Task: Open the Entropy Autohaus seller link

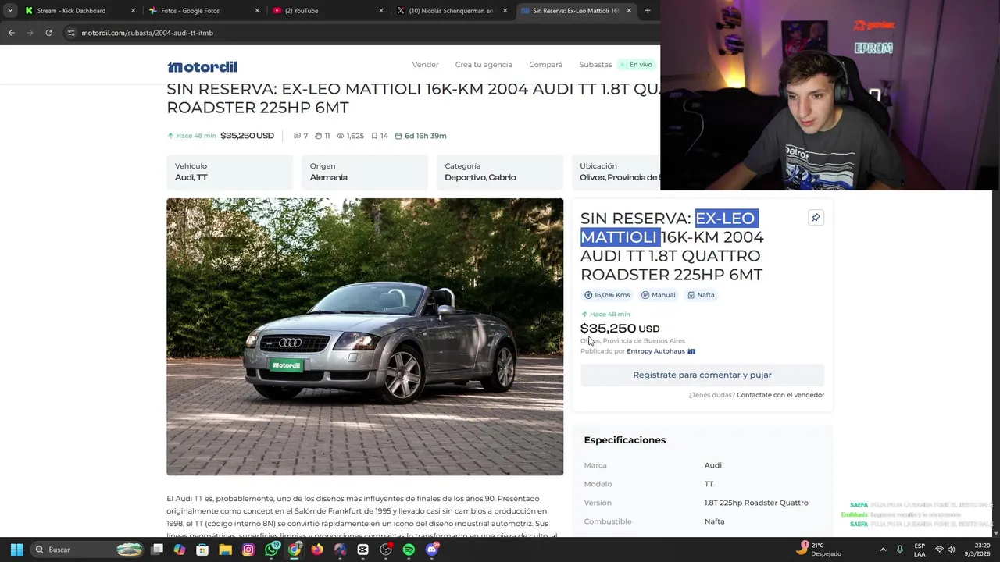Action: click(655, 351)
